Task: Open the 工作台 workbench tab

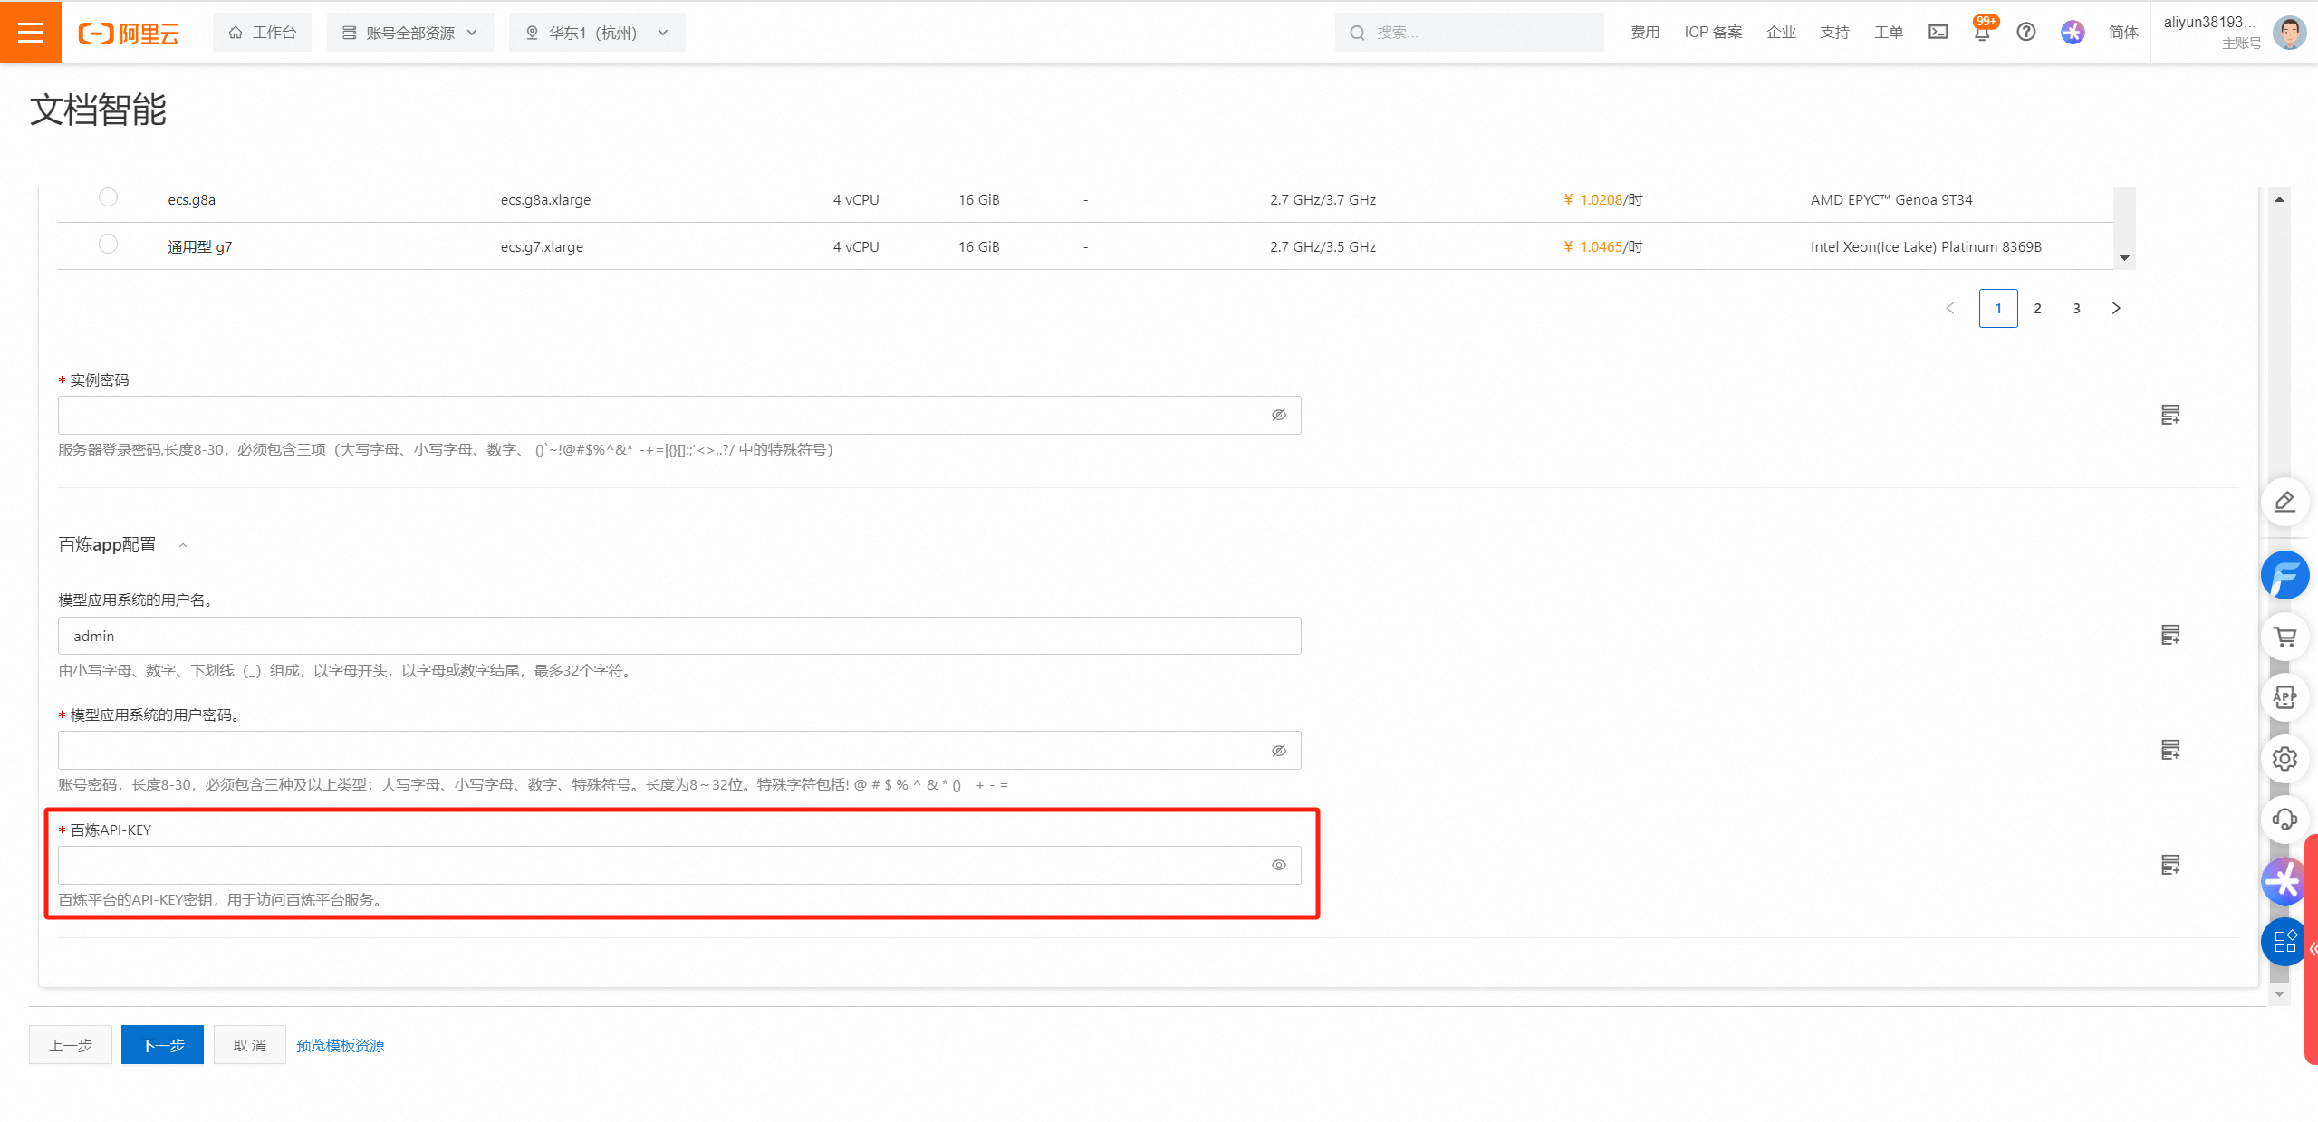Action: 262,33
